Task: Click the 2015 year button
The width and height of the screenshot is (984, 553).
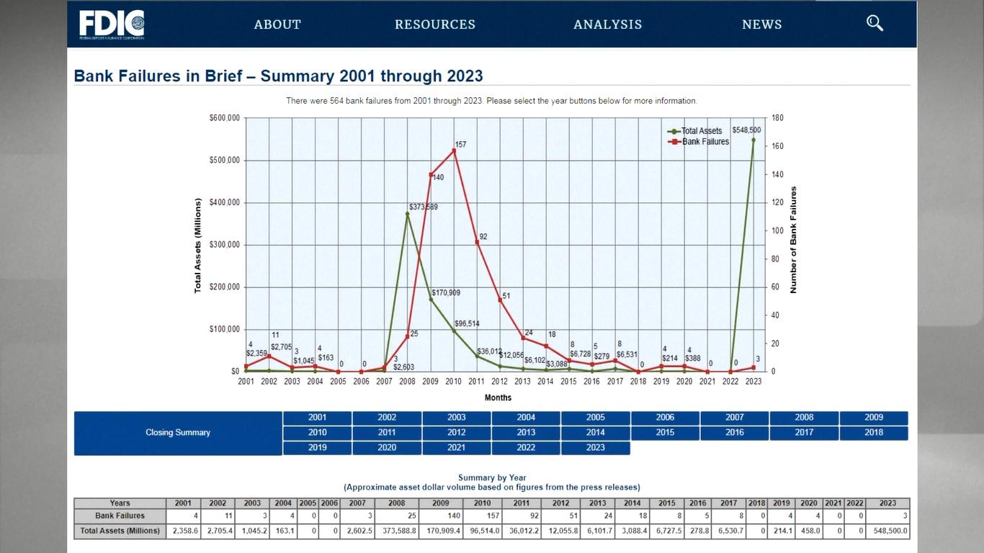Action: click(x=665, y=433)
